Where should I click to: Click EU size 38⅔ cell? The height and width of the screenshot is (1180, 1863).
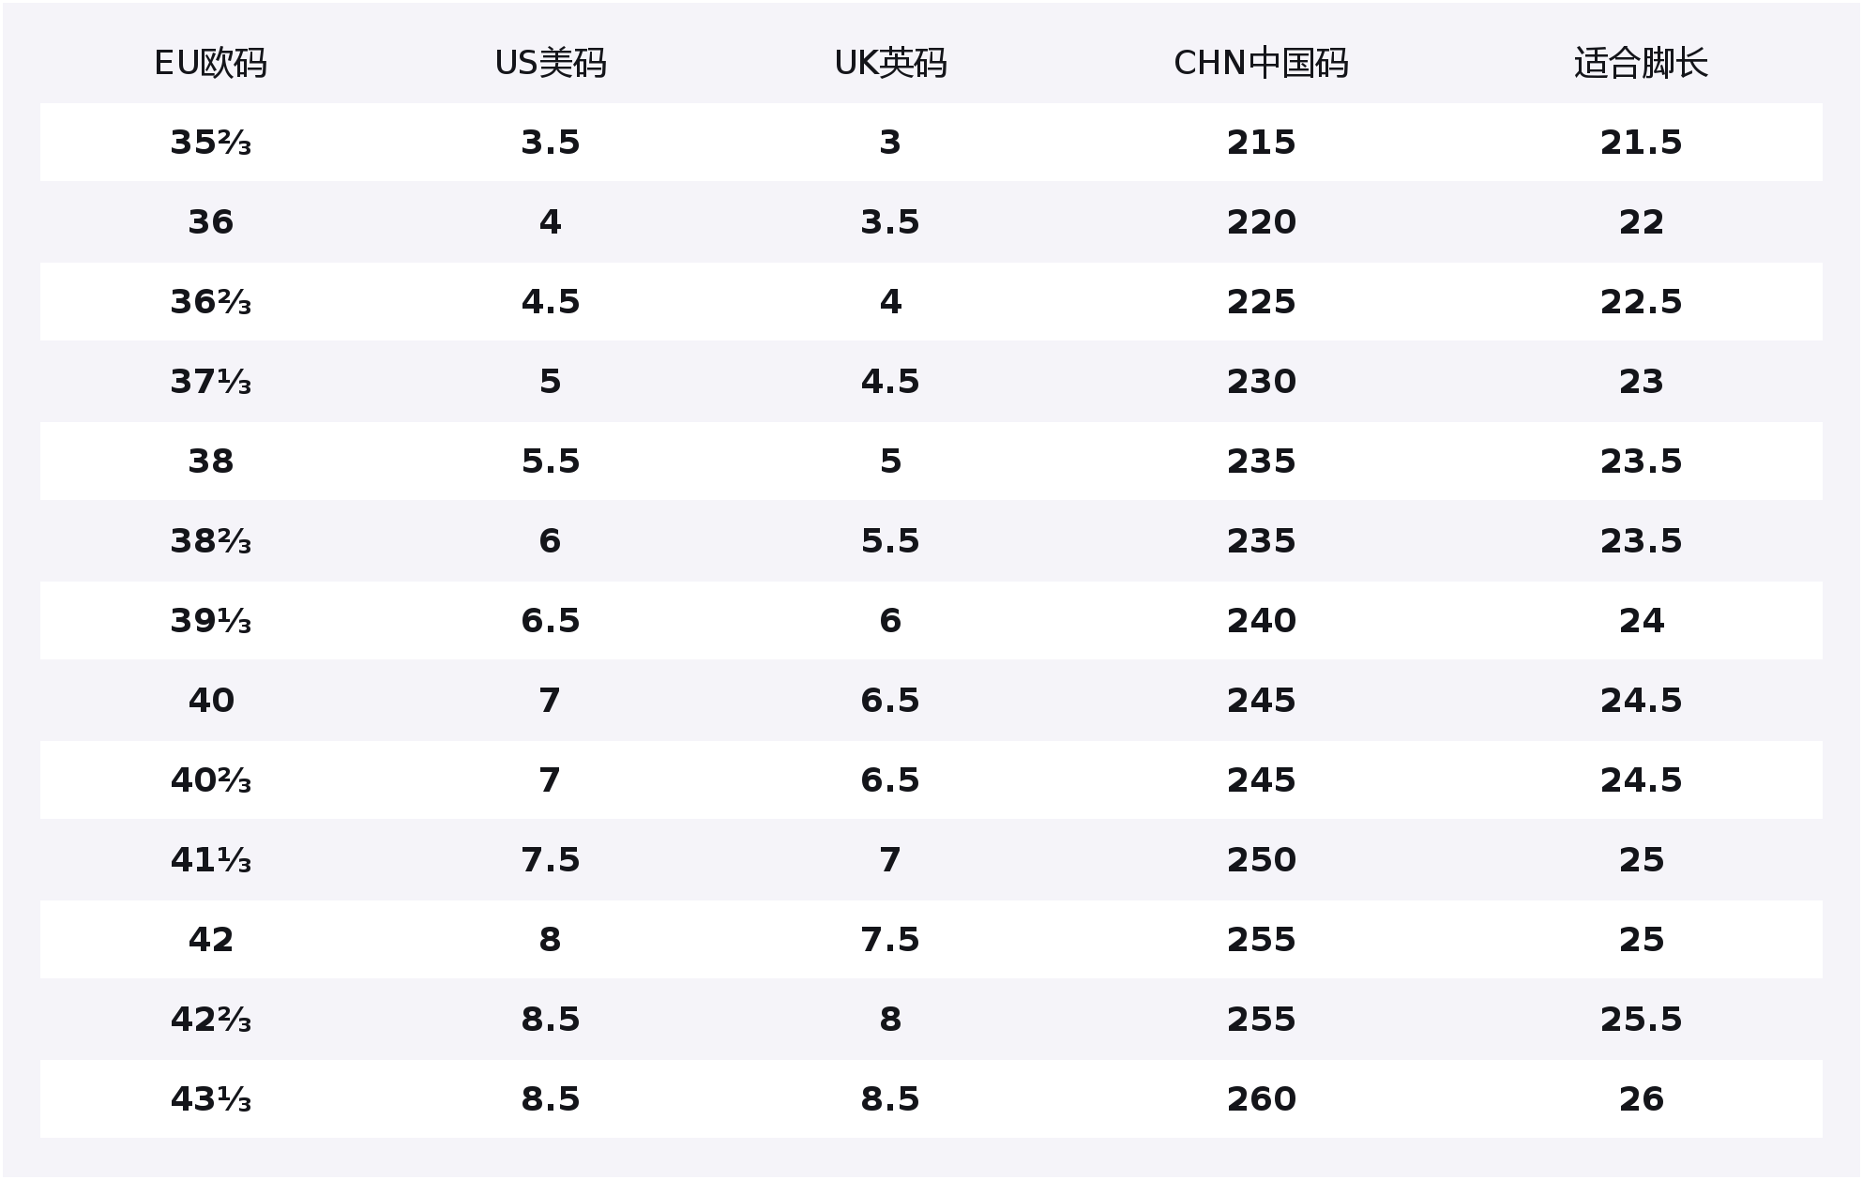tap(210, 541)
